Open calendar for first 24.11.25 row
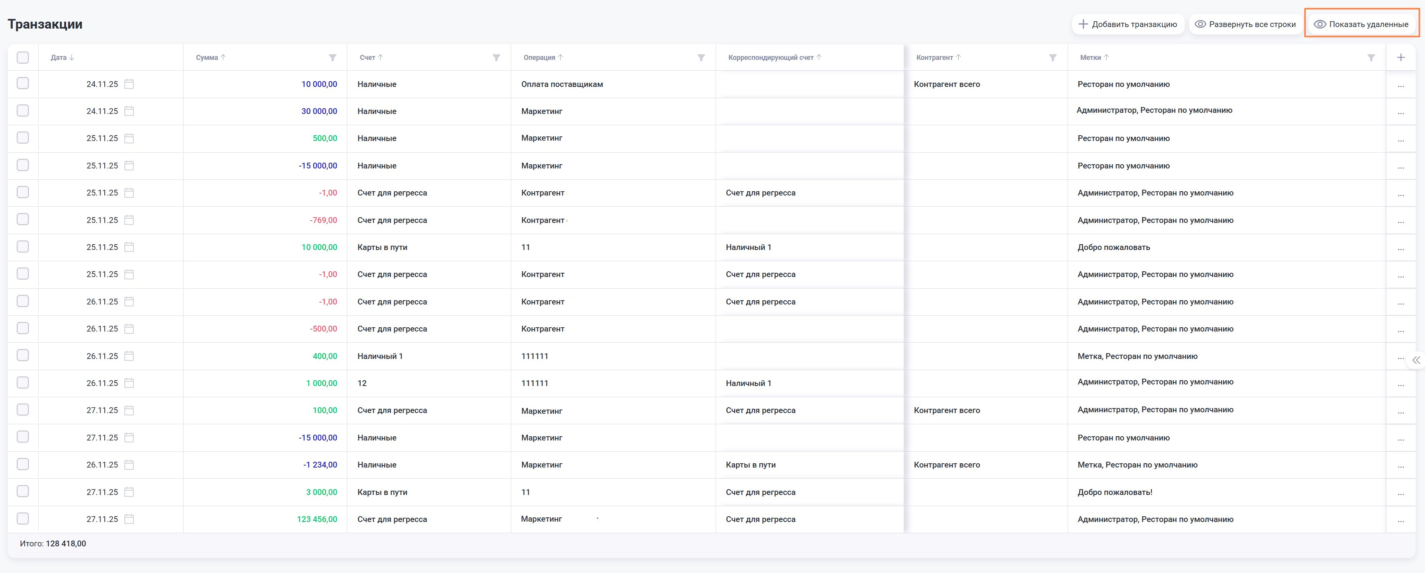This screenshot has height=573, width=1425. click(x=129, y=84)
